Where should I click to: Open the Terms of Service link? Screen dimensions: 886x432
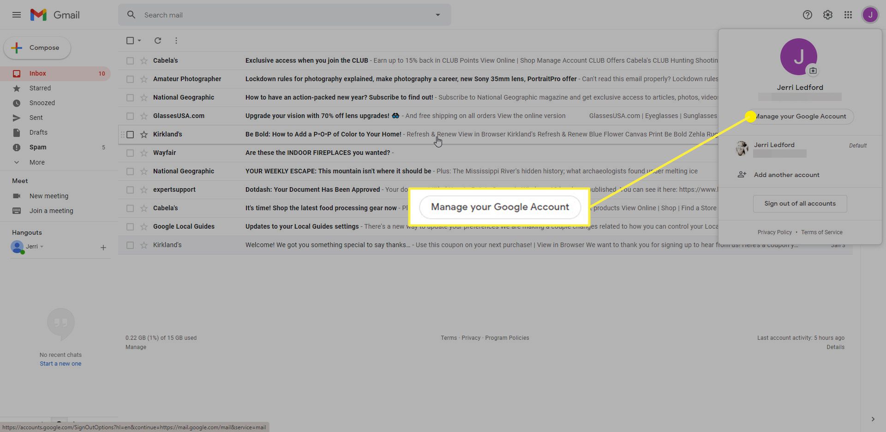pyautogui.click(x=821, y=232)
